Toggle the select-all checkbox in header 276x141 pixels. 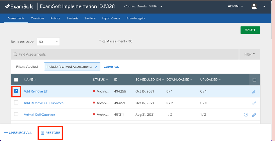(x=16, y=80)
